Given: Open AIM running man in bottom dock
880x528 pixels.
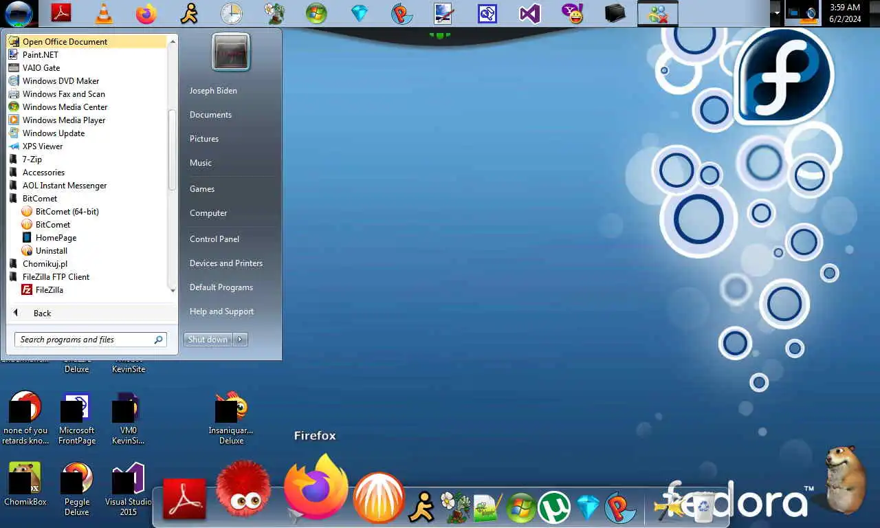Looking at the screenshot, I should 422,507.
